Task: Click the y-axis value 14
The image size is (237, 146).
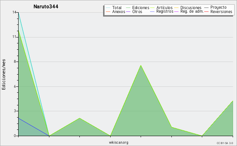Action: pos(14,12)
